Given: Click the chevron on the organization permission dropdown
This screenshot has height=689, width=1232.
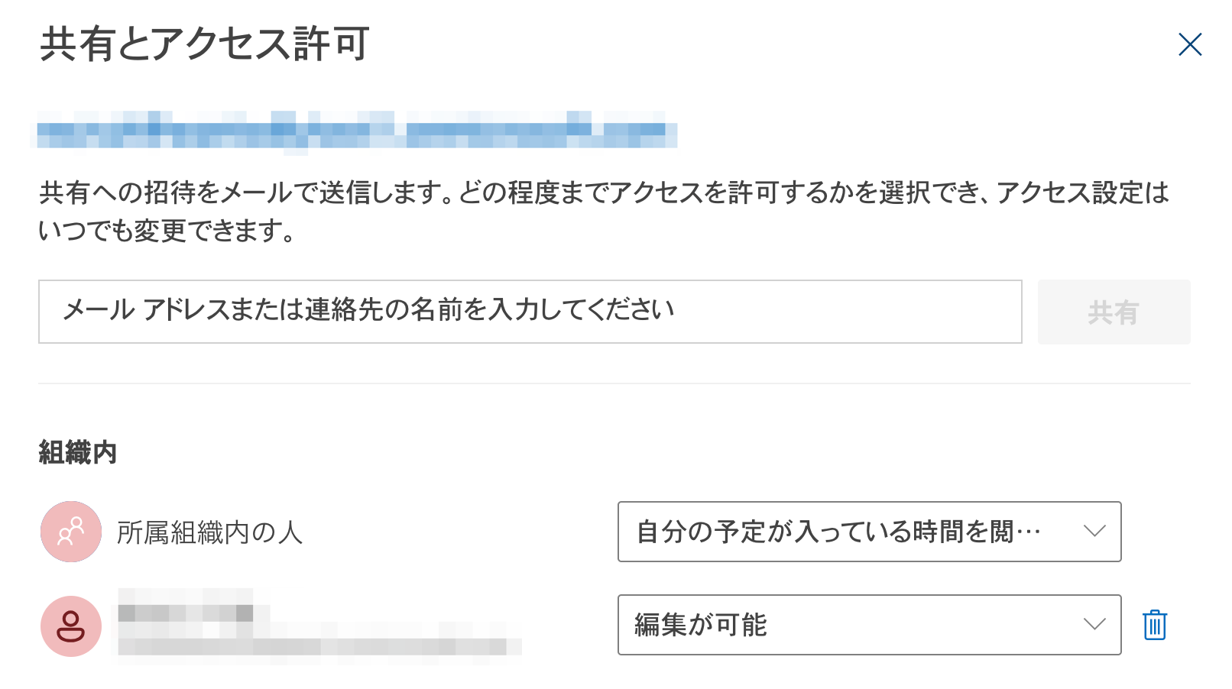Looking at the screenshot, I should pyautogui.click(x=1094, y=532).
